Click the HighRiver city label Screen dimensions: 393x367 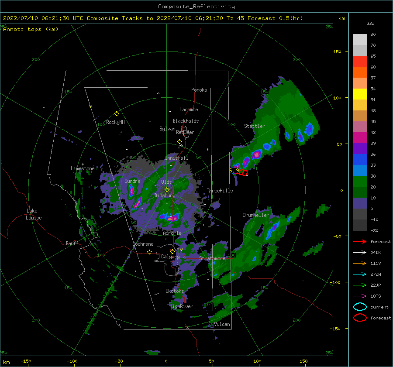181,306
